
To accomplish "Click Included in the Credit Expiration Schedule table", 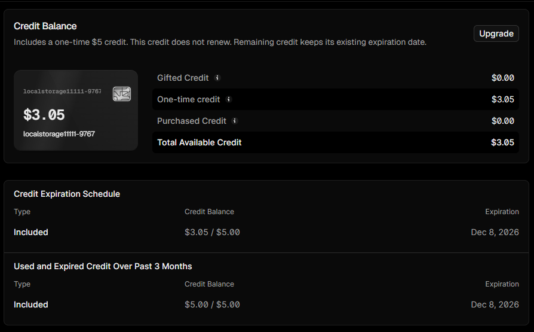I will click(30, 232).
